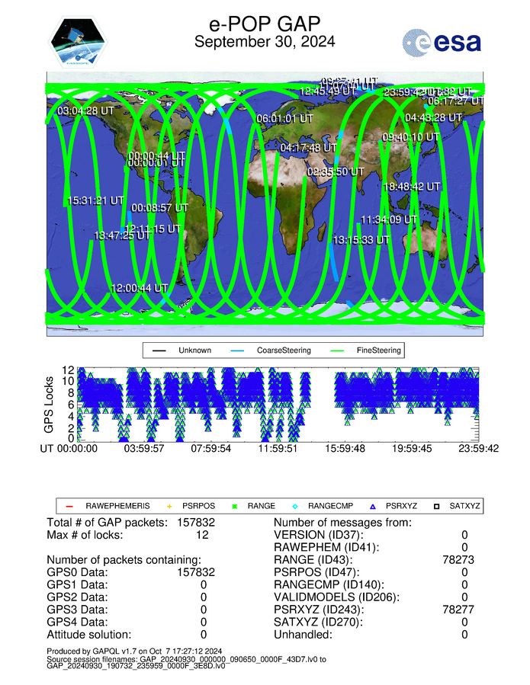Click the 12:00:44 UT map label
This screenshot has height=685, width=530.
pos(139,288)
